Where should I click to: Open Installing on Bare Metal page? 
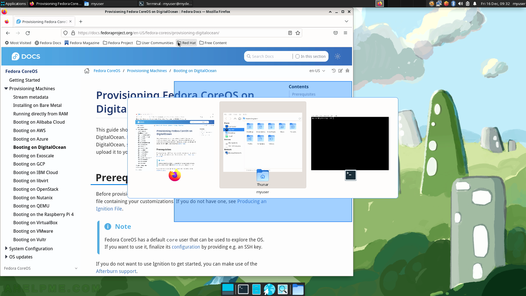click(x=37, y=105)
